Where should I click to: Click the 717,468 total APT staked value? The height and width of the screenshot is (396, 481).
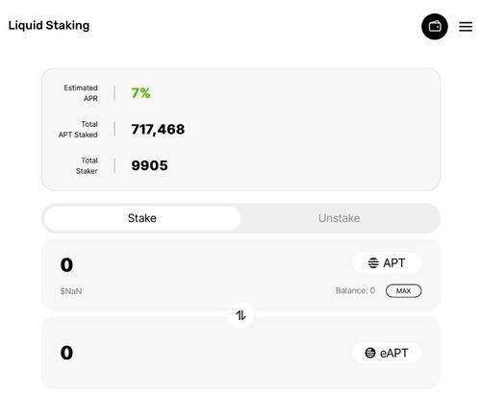[158, 130]
